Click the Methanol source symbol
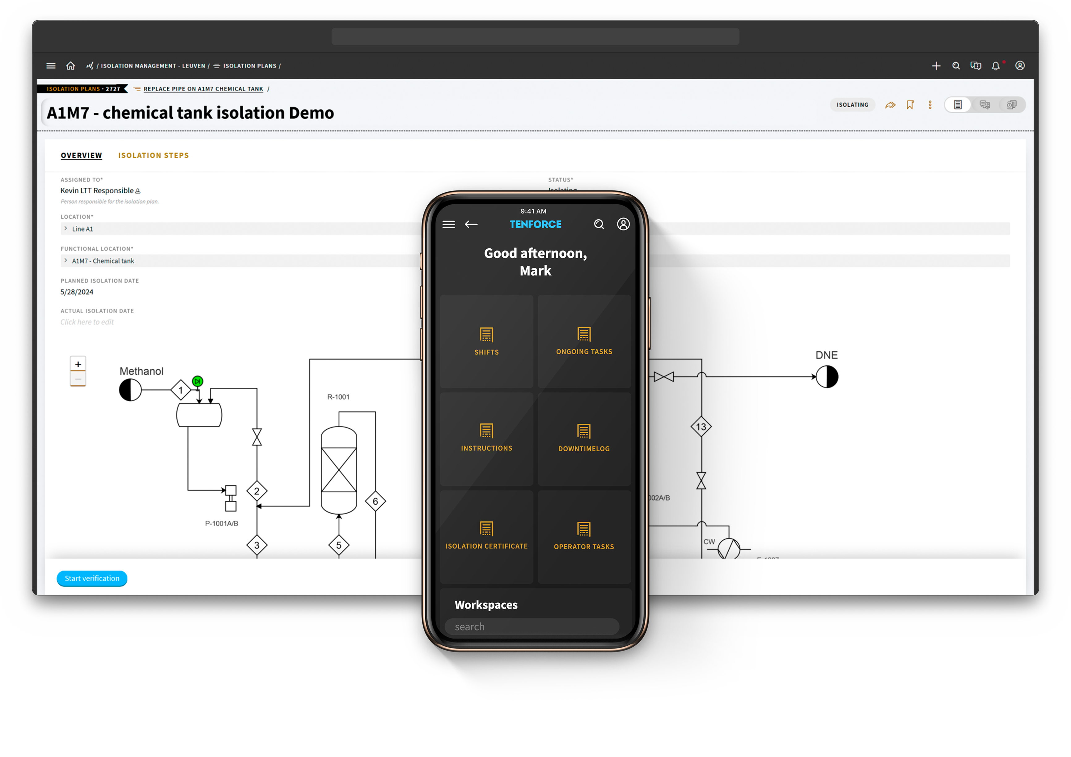Screen dimensions: 1071x757 pyautogui.click(x=130, y=390)
